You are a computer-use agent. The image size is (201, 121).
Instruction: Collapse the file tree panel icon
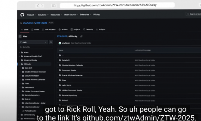[20, 36]
